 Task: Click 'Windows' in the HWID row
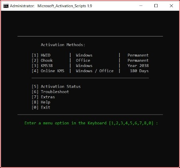pyautogui.click(x=84, y=55)
